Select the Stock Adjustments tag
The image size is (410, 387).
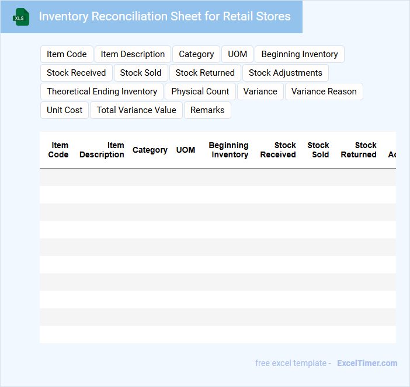coord(285,73)
